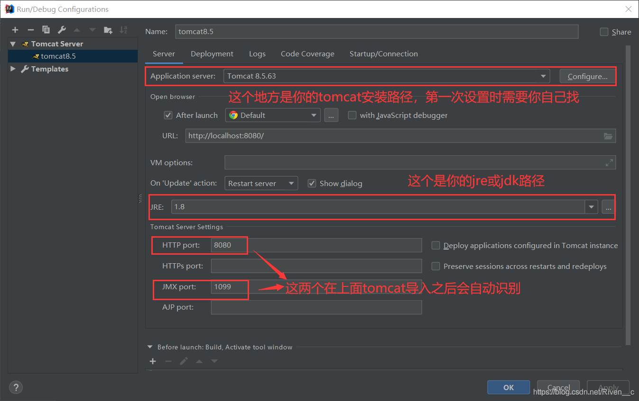
Task: Open the JRE dropdown arrow
Action: tap(591, 207)
